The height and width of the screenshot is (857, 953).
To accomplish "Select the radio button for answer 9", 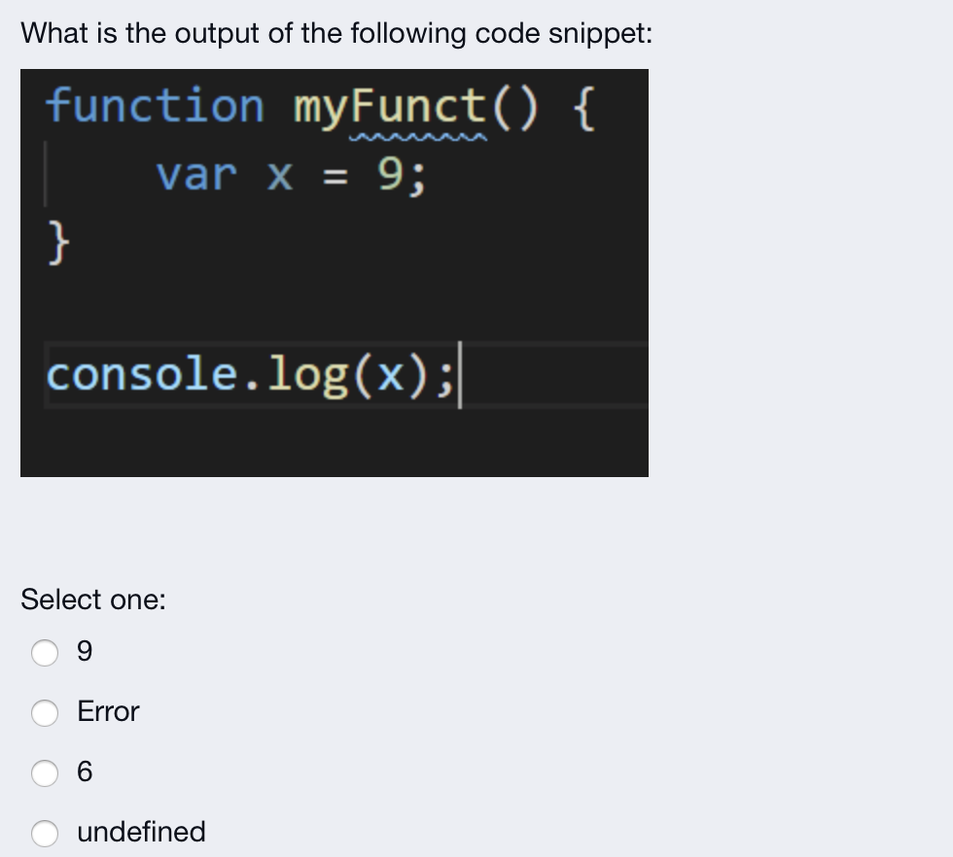I will point(45,654).
